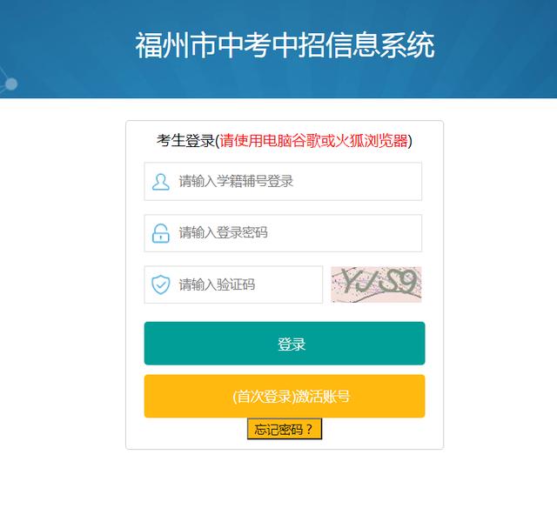Click the blue header banner background
The height and width of the screenshot is (515, 557).
click(x=497, y=71)
